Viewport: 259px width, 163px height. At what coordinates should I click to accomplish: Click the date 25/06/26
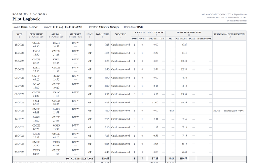click(19, 61)
